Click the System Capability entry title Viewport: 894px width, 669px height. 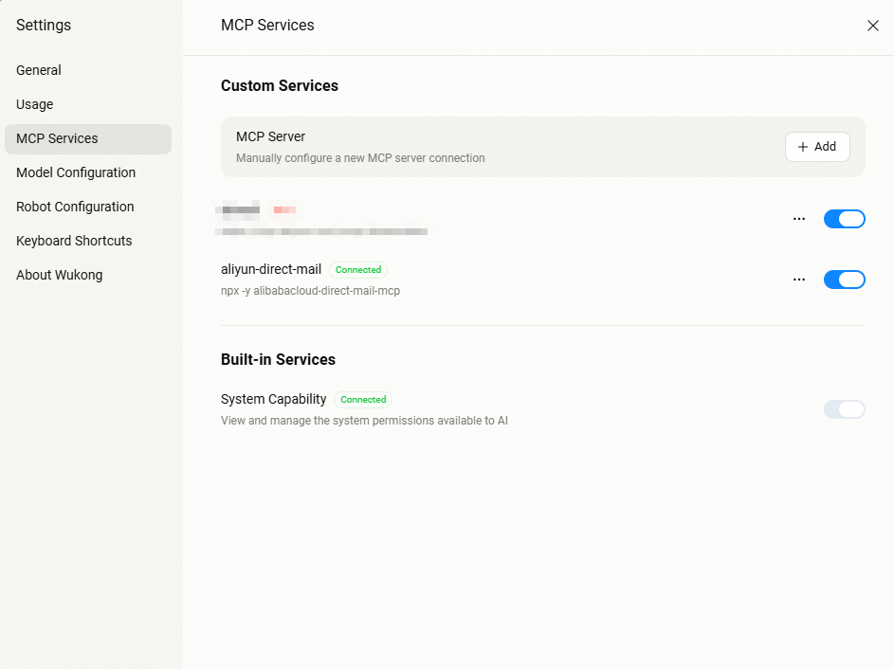(x=273, y=399)
